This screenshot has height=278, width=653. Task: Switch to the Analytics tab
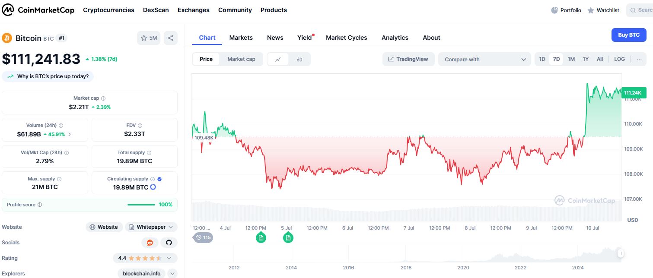tap(395, 38)
